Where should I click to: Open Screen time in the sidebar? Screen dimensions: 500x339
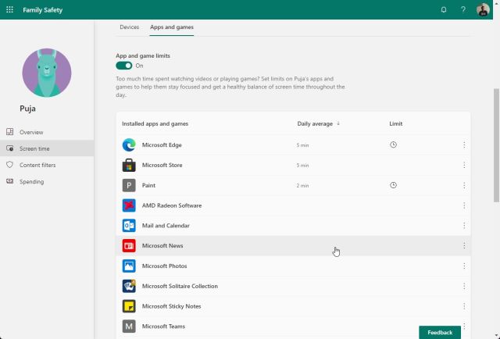pos(47,148)
